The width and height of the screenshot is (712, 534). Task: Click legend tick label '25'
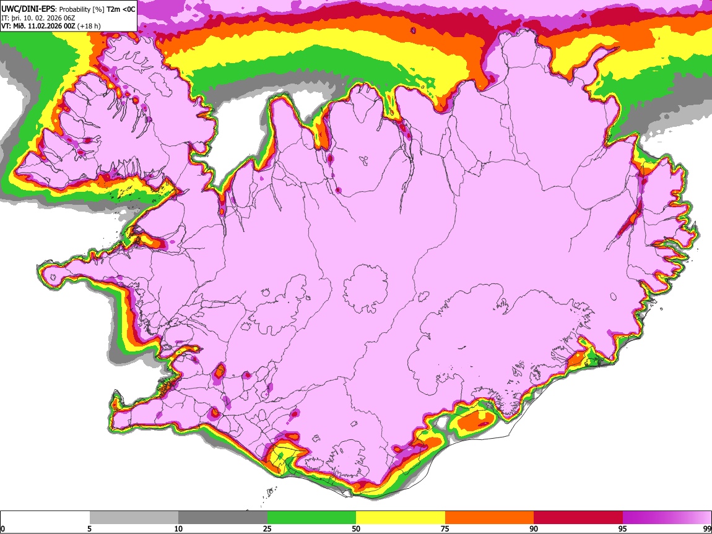(267, 529)
